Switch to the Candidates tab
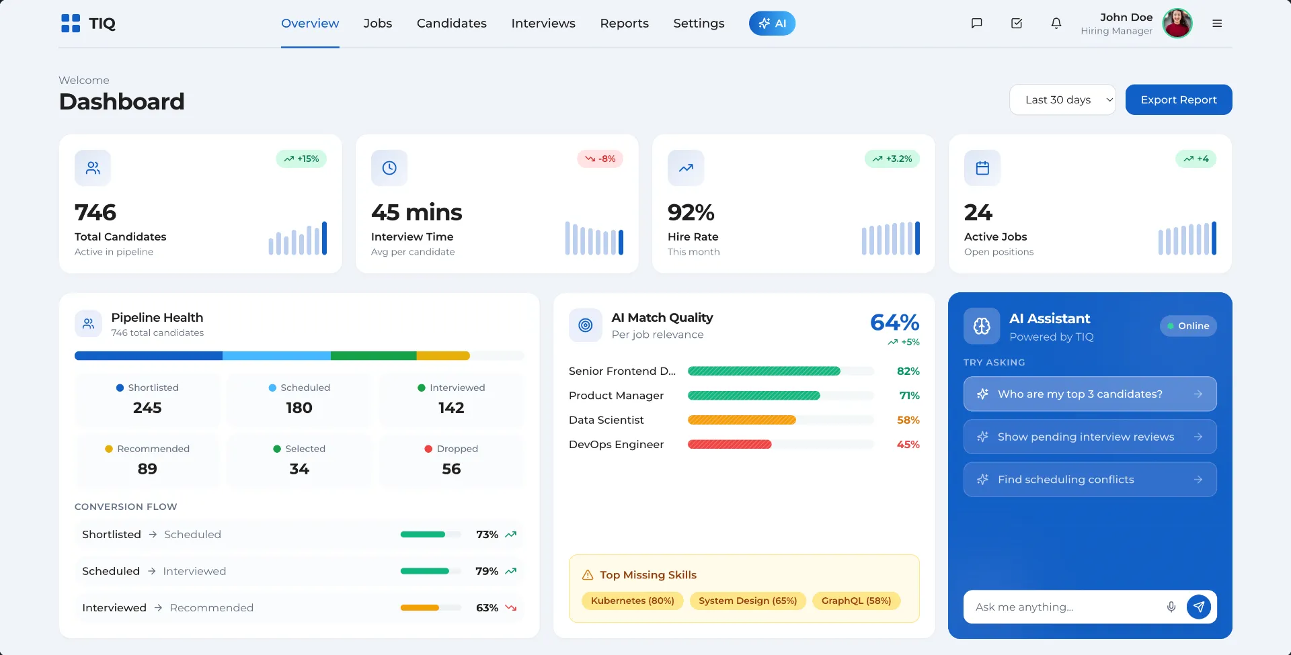This screenshot has width=1291, height=655. point(451,23)
